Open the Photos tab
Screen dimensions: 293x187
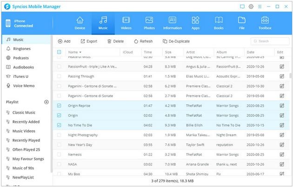tap(149, 23)
